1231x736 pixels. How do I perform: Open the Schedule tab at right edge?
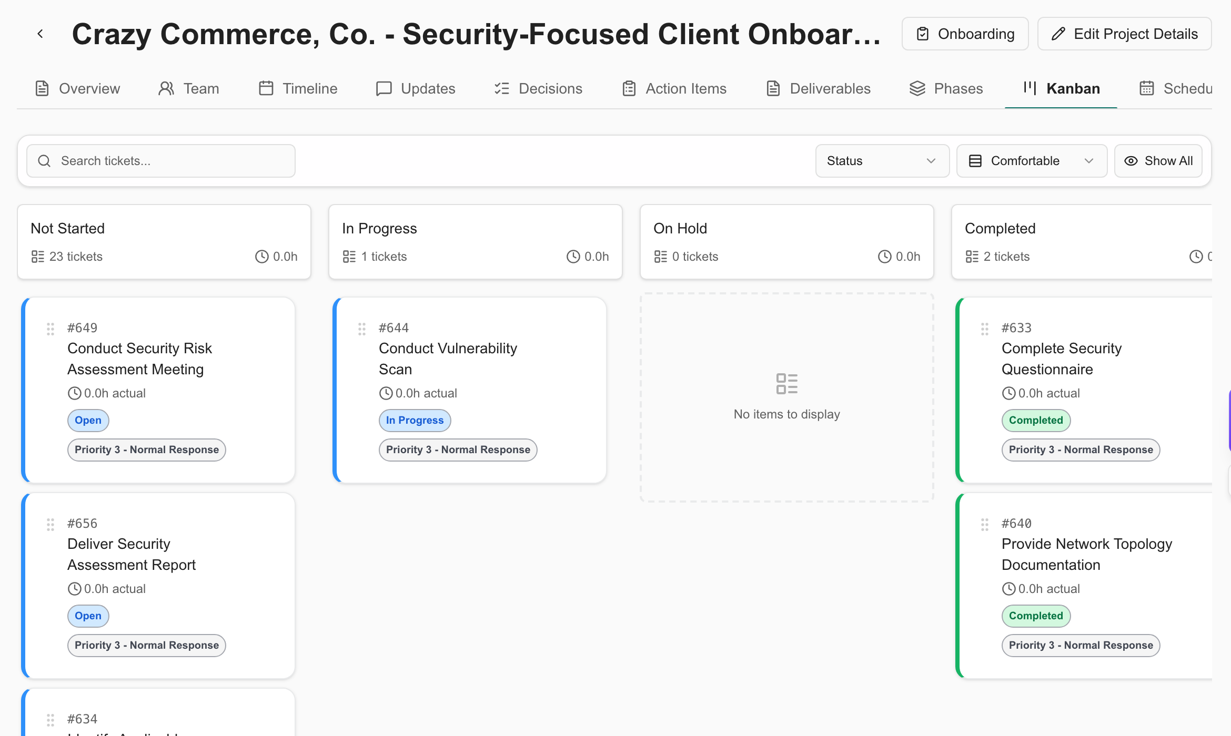tap(1175, 88)
